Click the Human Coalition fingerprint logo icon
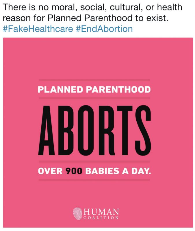This screenshot has width=195, height=231. (77, 214)
